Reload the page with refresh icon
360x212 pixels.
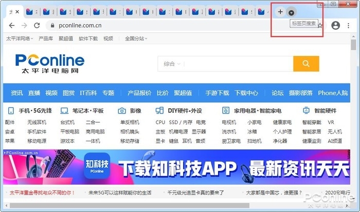(37, 25)
